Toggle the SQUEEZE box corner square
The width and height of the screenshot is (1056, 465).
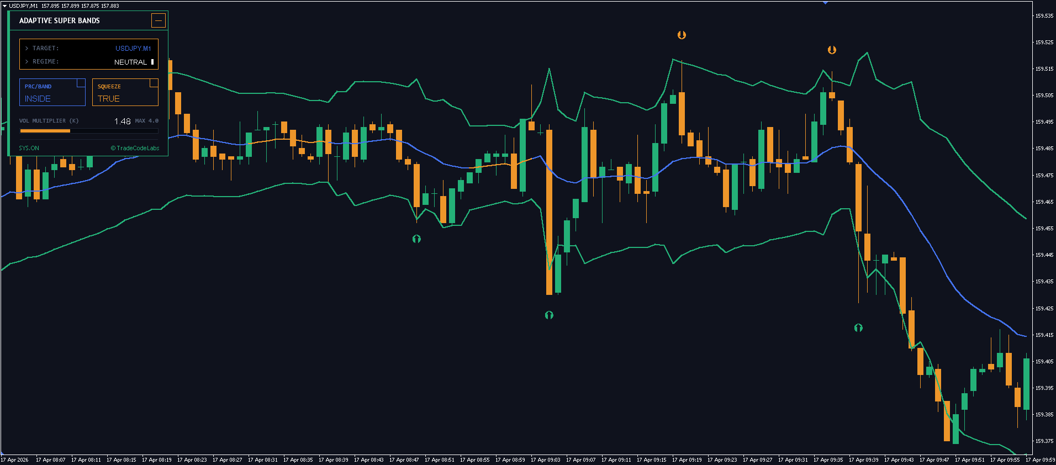pyautogui.click(x=154, y=83)
